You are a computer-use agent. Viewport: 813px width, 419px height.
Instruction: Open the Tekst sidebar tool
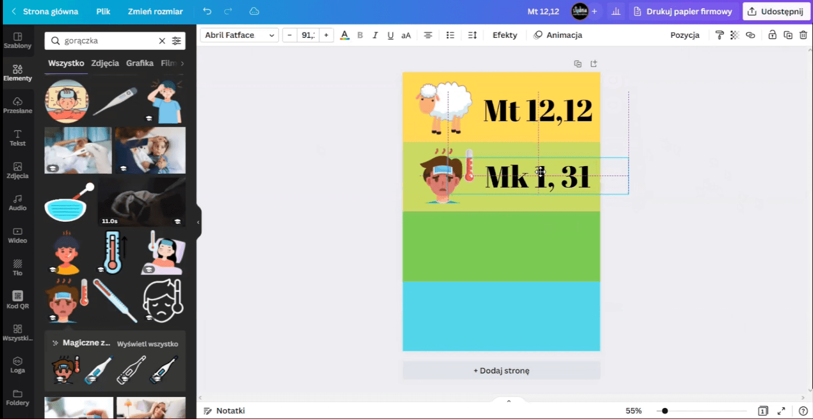[18, 138]
